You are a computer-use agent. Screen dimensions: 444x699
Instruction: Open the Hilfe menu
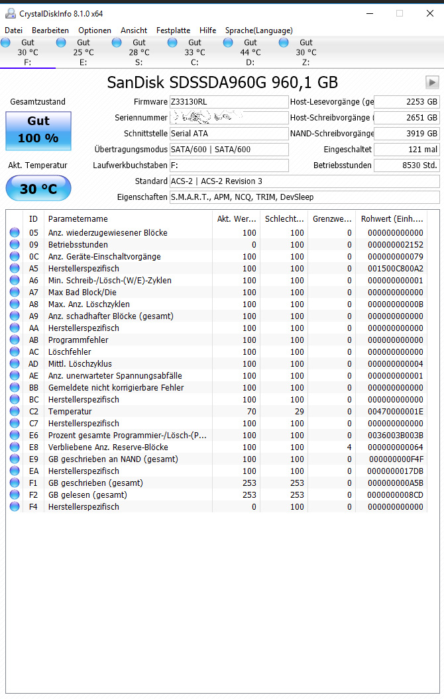coord(207,30)
